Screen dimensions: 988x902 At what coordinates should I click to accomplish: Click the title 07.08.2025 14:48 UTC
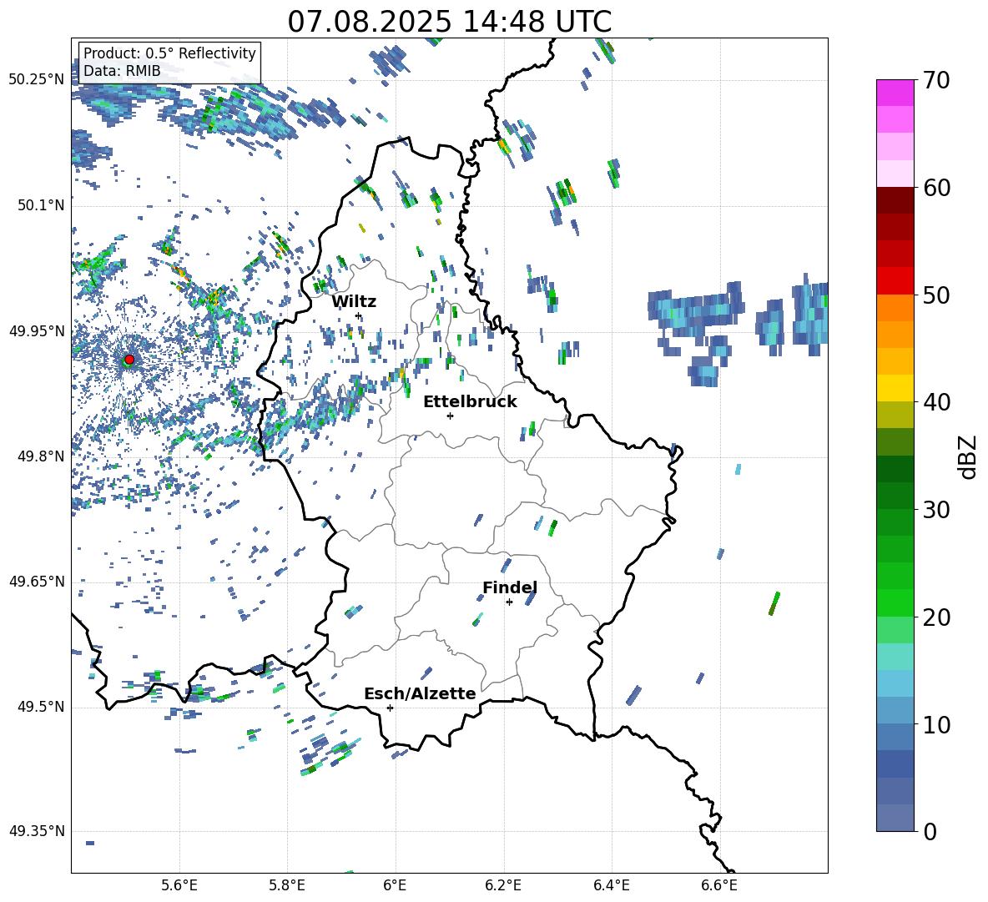click(449, 22)
